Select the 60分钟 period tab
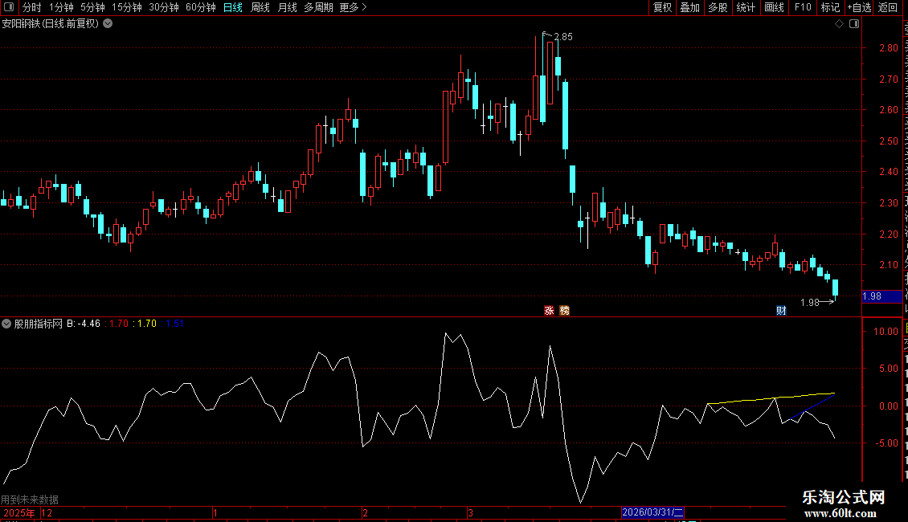This screenshot has width=908, height=522. coord(201,7)
